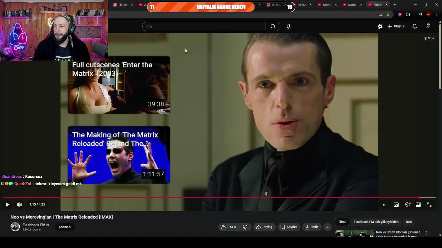Open browser profile icon
Viewport: 442px width, 248px height.
[429, 14]
